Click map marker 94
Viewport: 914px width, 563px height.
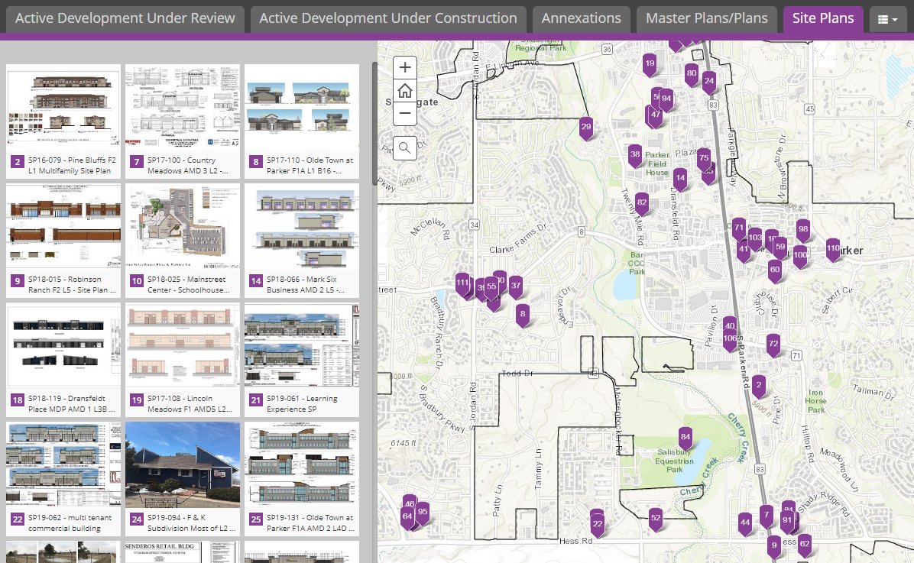tap(666, 100)
